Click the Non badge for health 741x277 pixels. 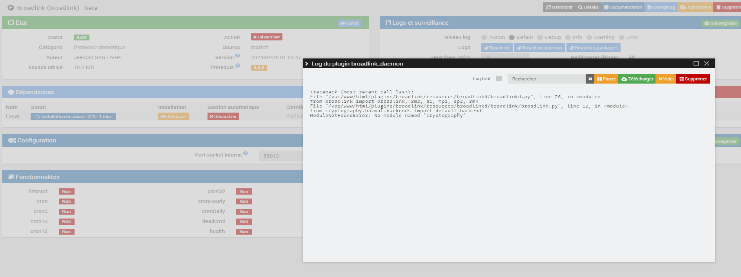coord(244,231)
